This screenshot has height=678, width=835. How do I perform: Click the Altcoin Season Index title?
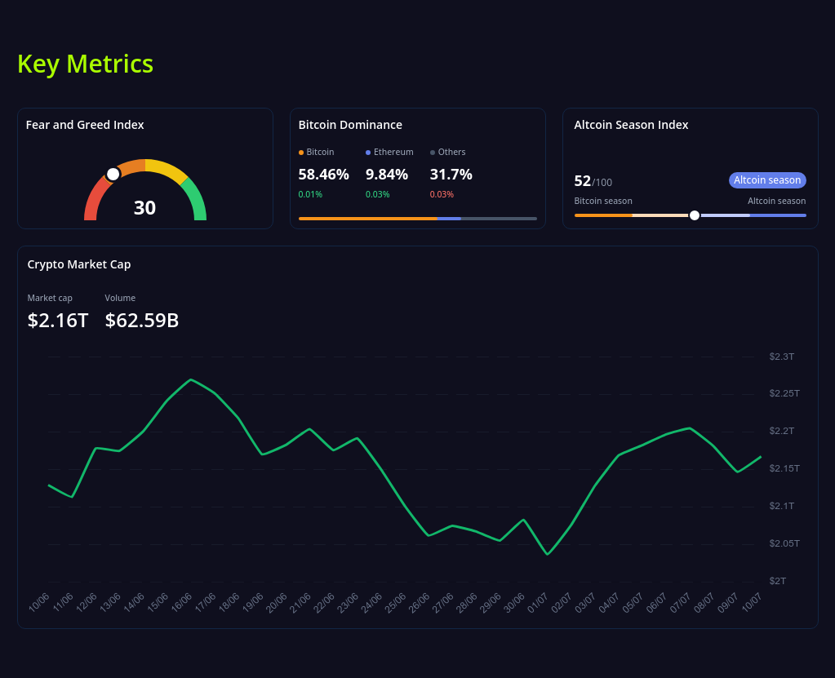631,125
